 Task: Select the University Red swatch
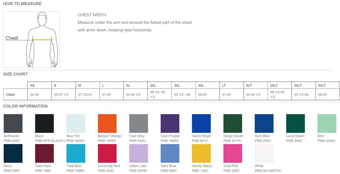click(107, 153)
